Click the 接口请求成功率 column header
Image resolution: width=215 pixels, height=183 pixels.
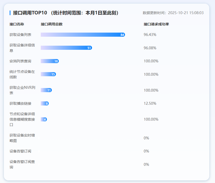156,24
